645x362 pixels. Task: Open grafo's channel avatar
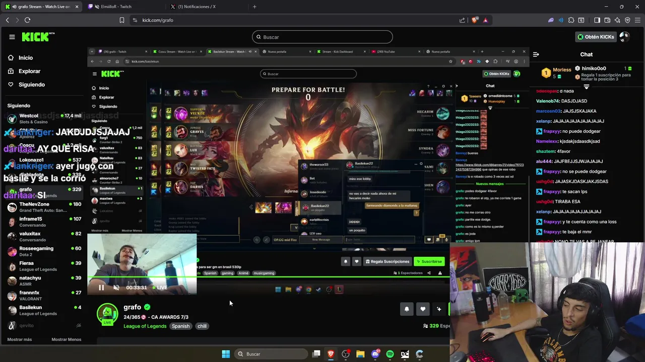click(107, 314)
